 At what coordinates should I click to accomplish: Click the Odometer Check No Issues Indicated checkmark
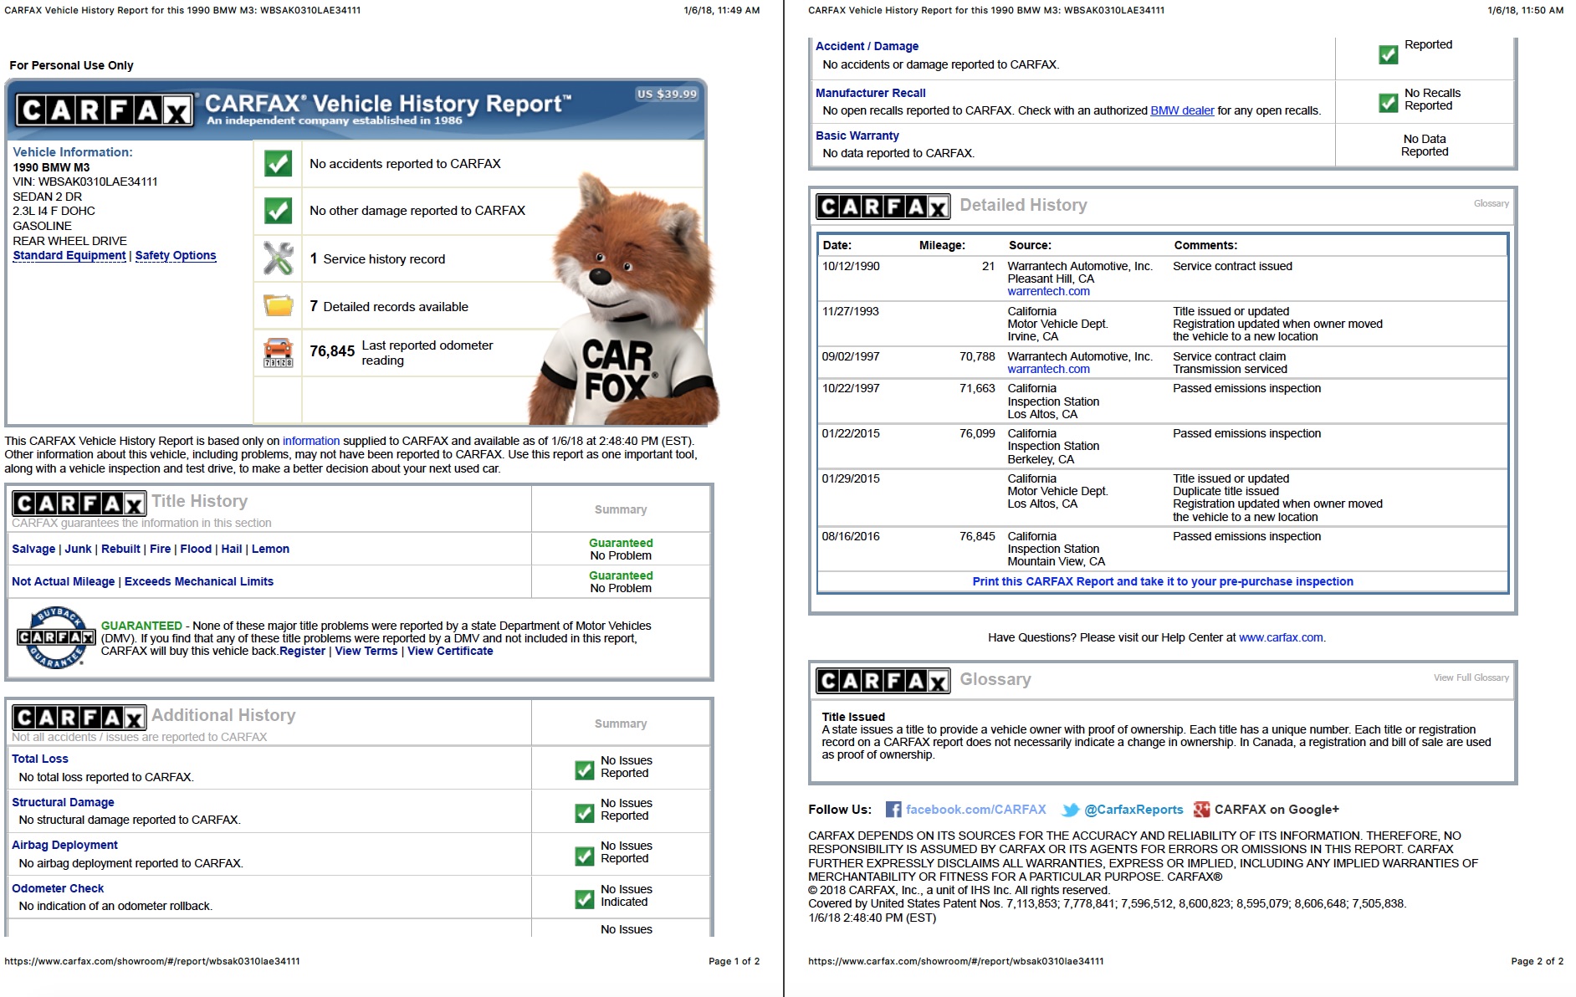coord(585,899)
